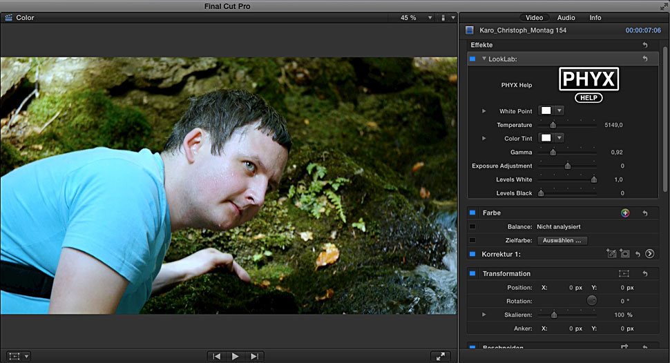Expand the White Point disclosure triangle

pyautogui.click(x=484, y=111)
